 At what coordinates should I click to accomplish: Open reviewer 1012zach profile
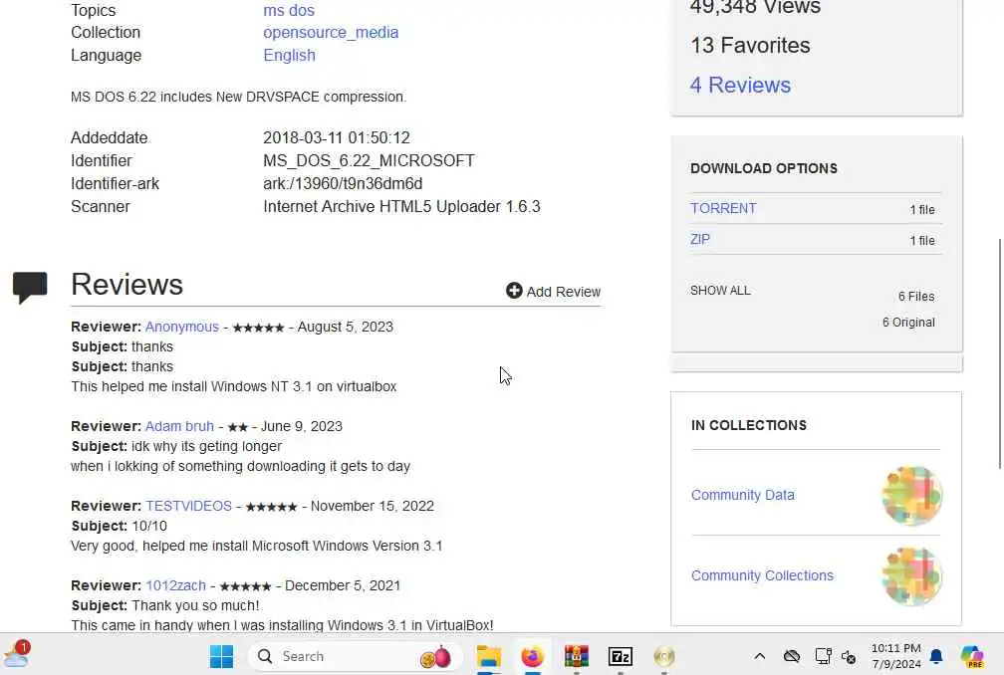click(175, 585)
